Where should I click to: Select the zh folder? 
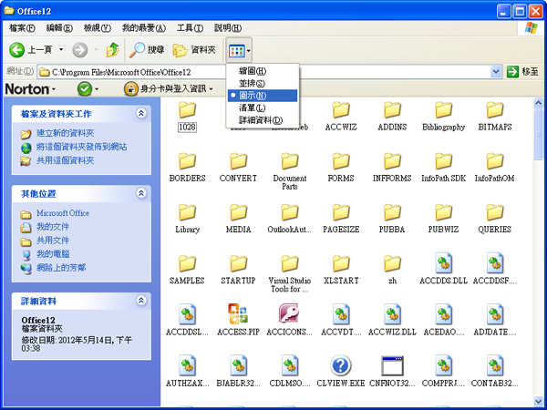pos(392,271)
